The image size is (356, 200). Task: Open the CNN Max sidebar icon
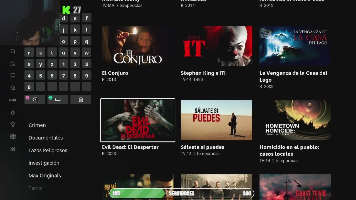click(x=13, y=137)
